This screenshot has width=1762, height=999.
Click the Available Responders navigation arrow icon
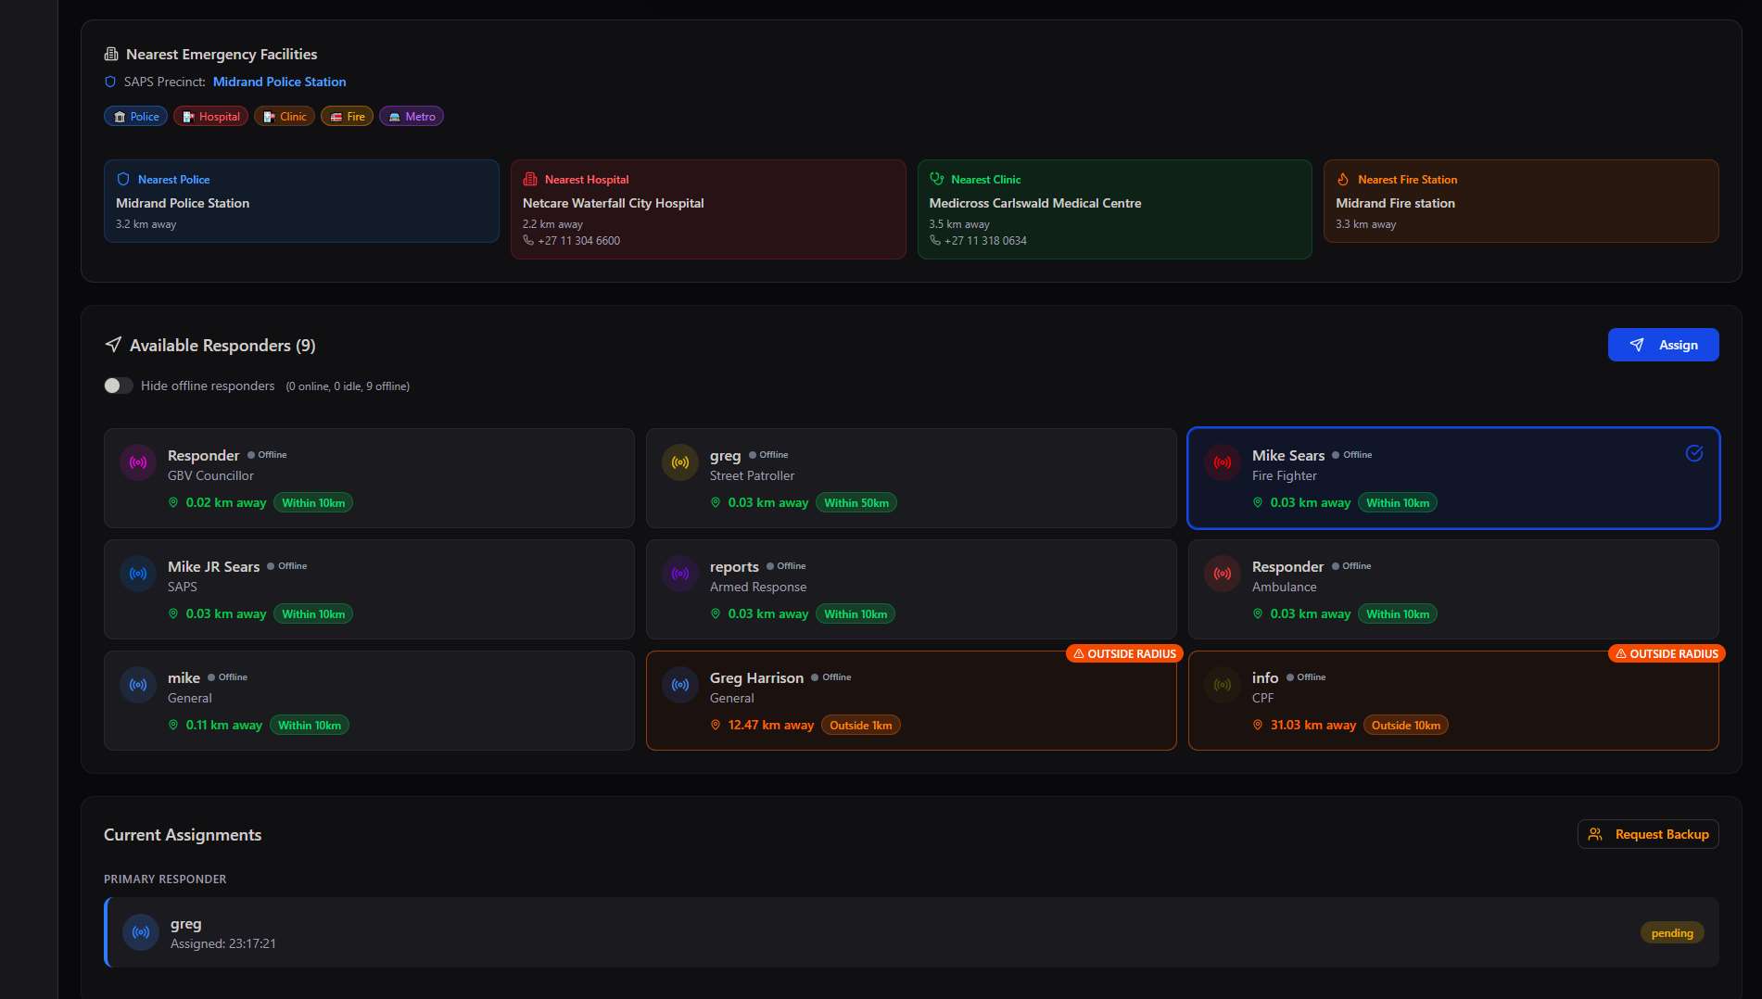click(113, 345)
